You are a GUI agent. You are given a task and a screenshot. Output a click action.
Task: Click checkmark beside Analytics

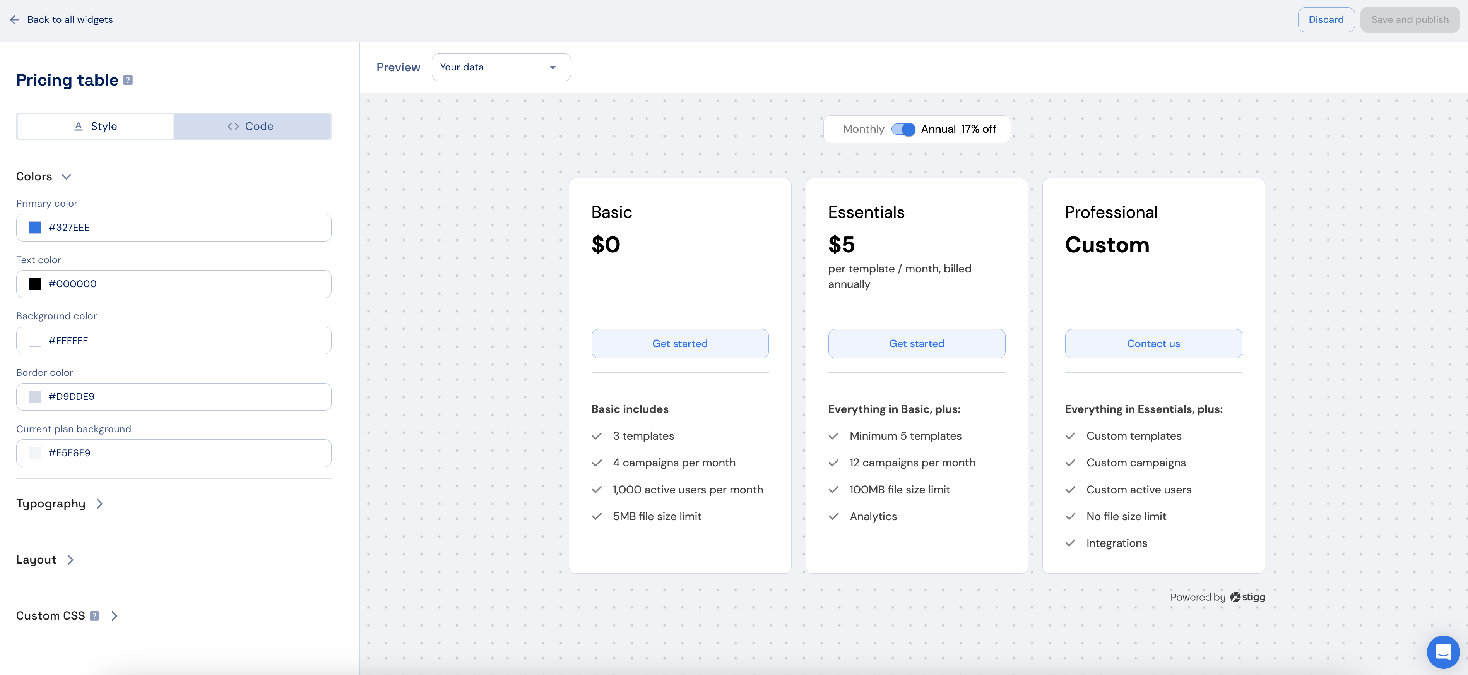pos(834,517)
